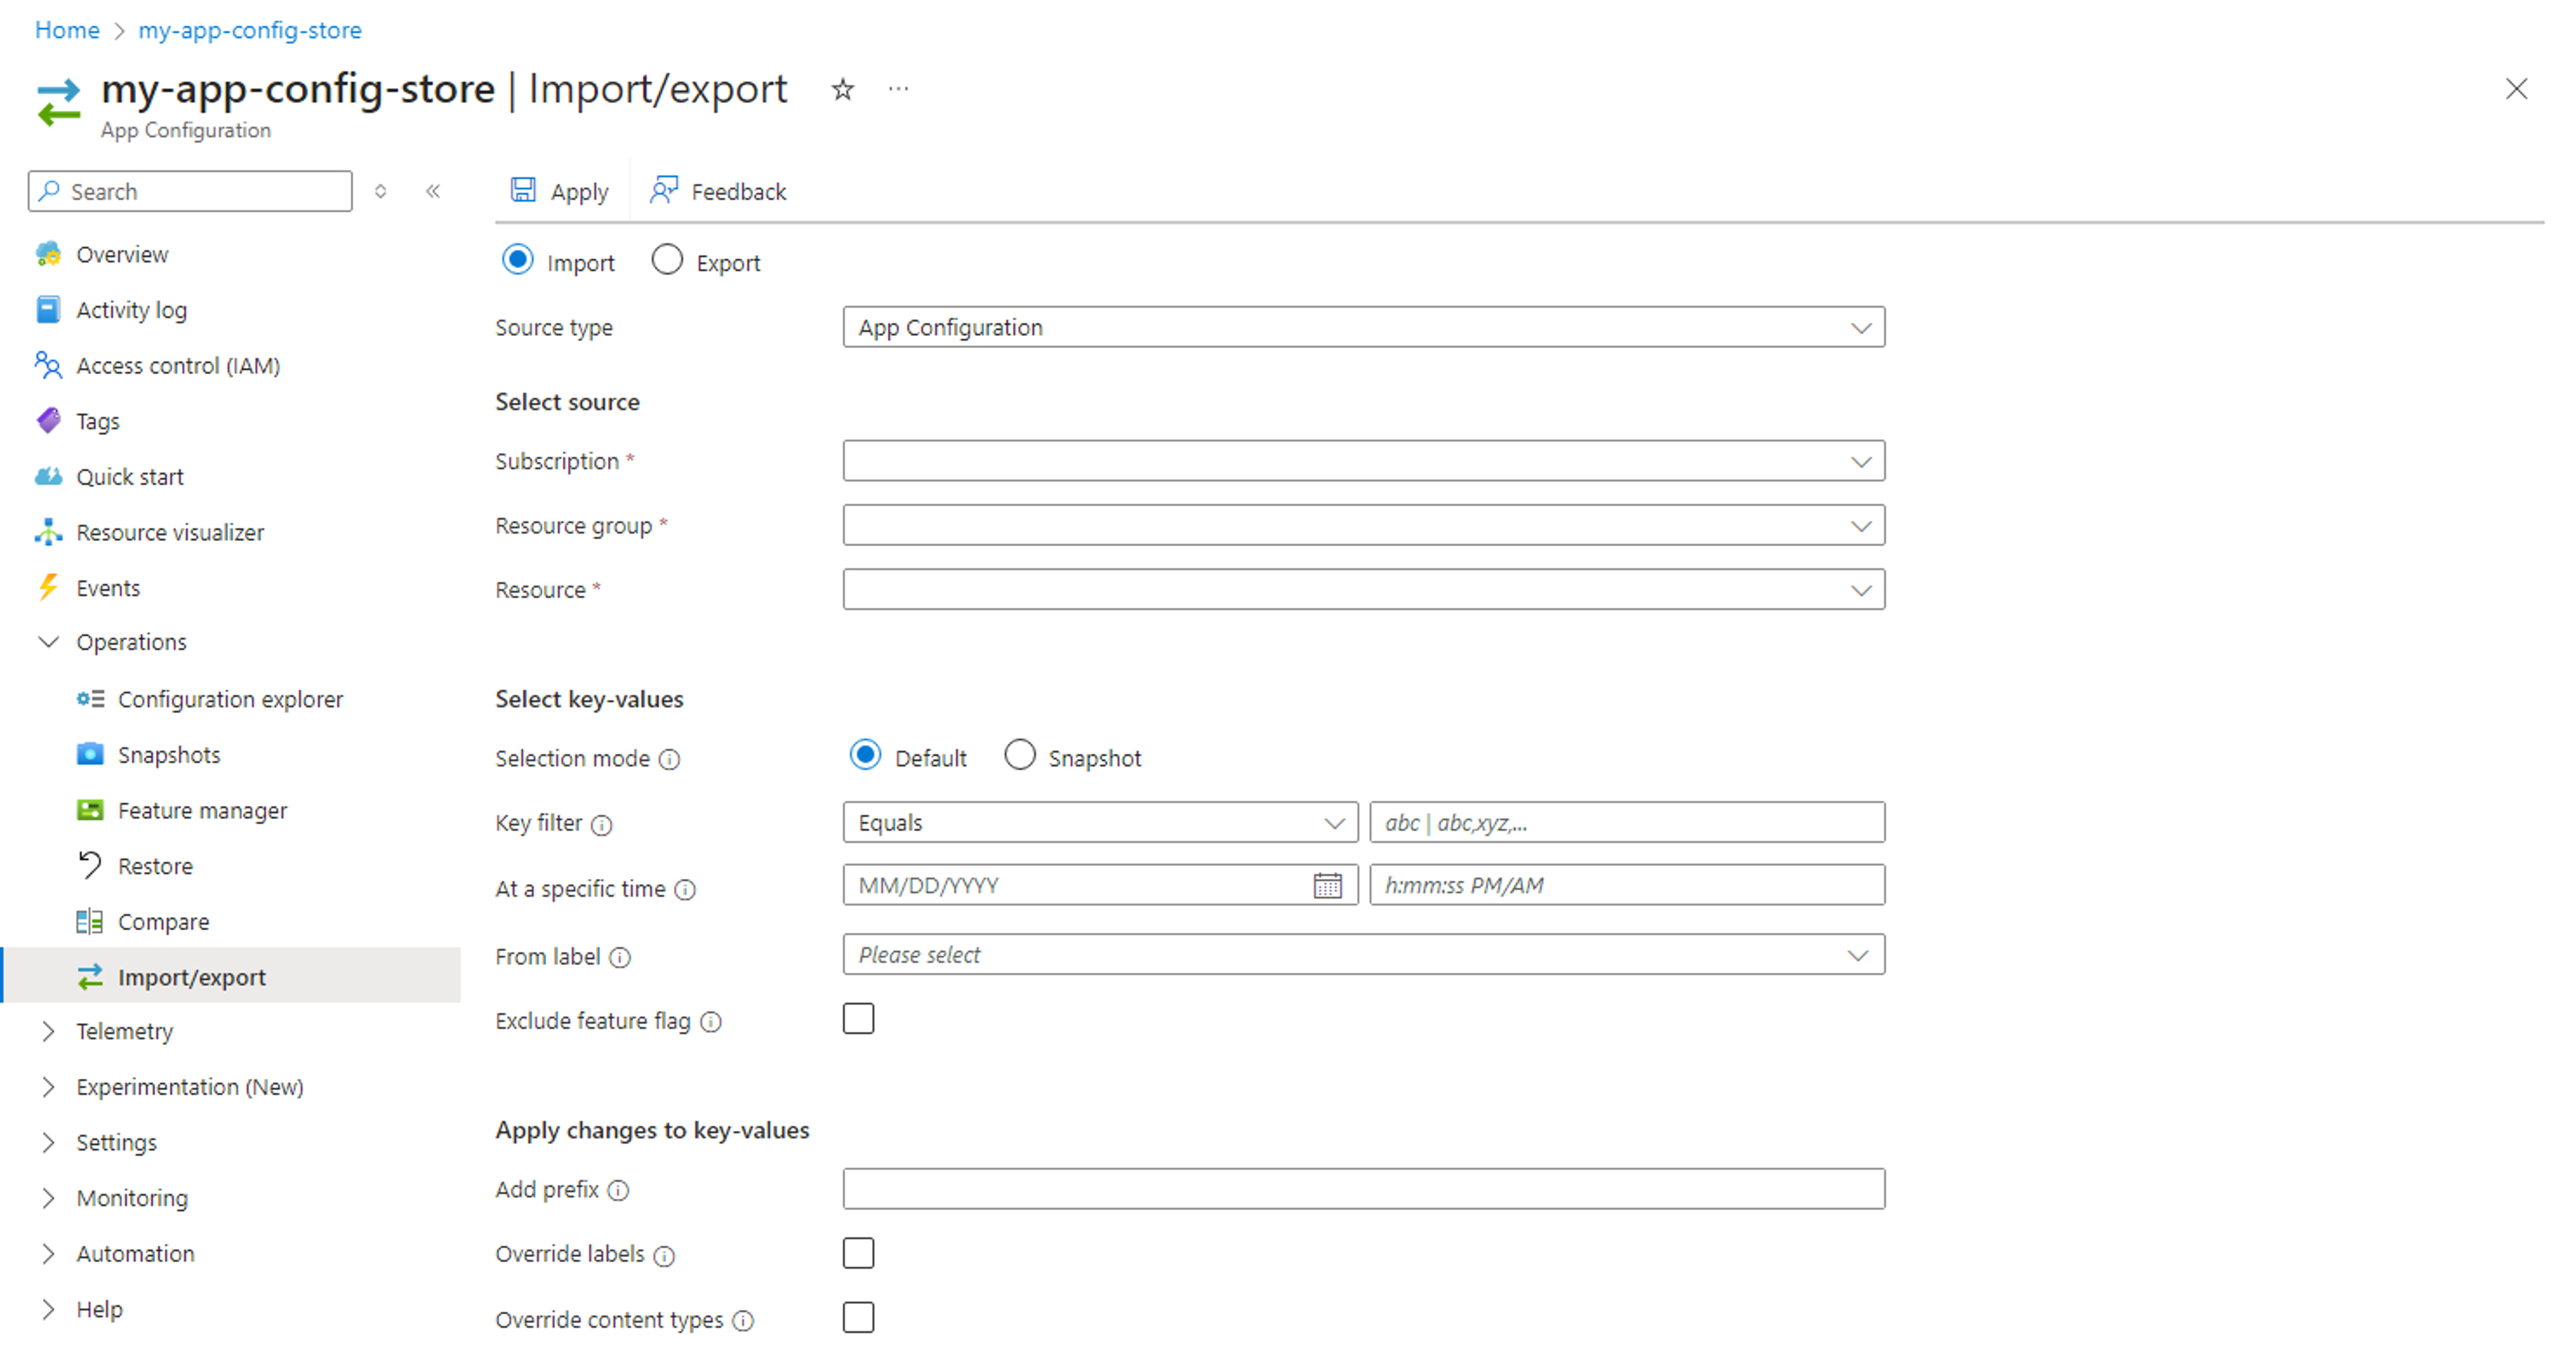The width and height of the screenshot is (2576, 1366).
Task: Select the Import radio button
Action: tap(518, 261)
